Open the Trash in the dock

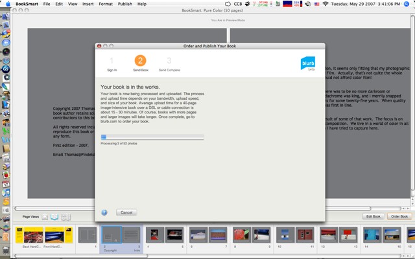pos(6,250)
